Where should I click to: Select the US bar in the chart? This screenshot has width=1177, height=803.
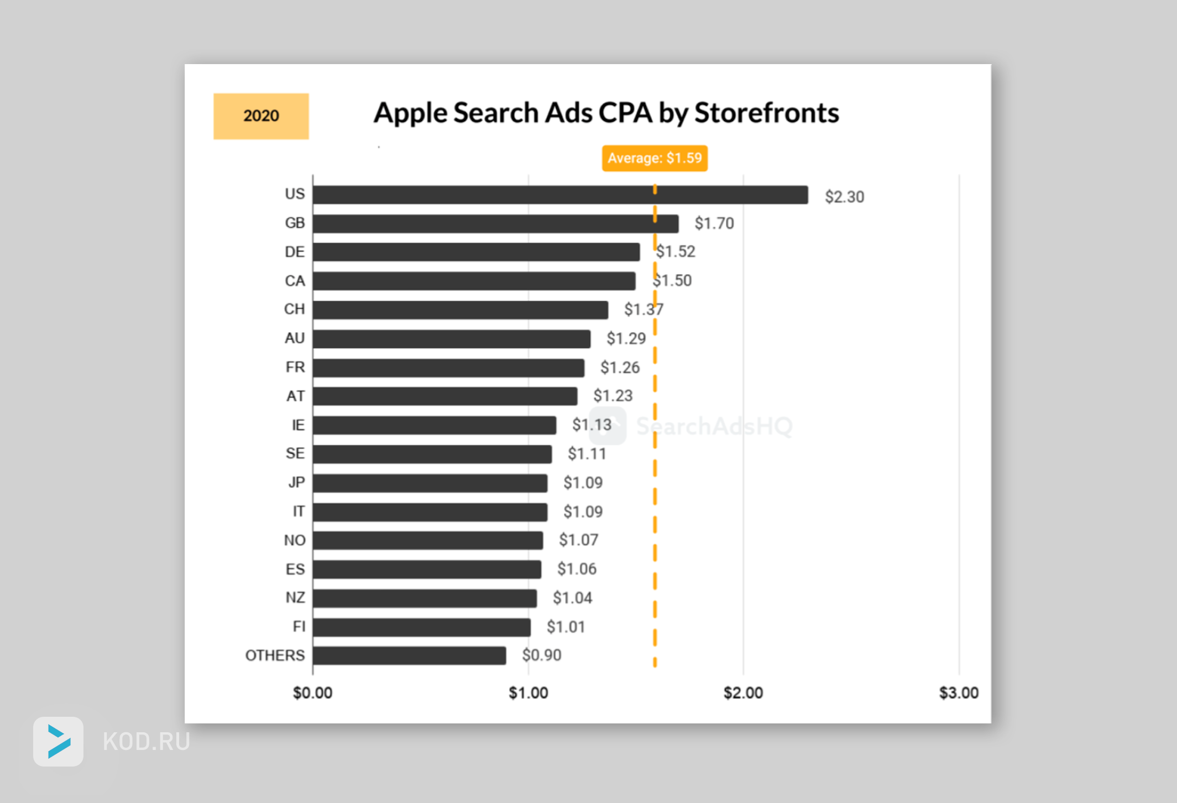[x=560, y=195]
